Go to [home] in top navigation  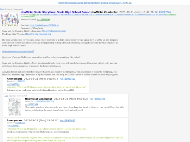62,3
